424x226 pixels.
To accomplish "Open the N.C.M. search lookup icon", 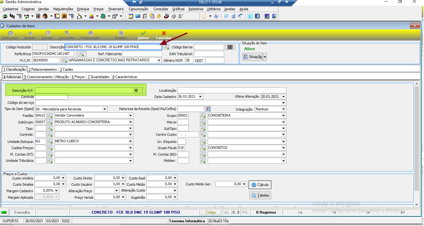I will coord(64,60).
